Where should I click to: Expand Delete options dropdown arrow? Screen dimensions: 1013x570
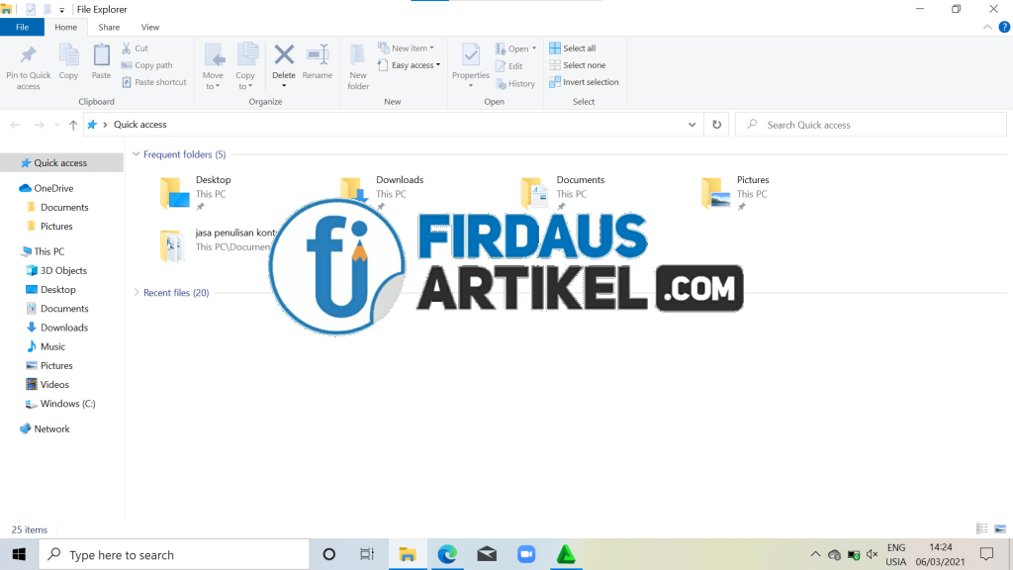coord(284,86)
